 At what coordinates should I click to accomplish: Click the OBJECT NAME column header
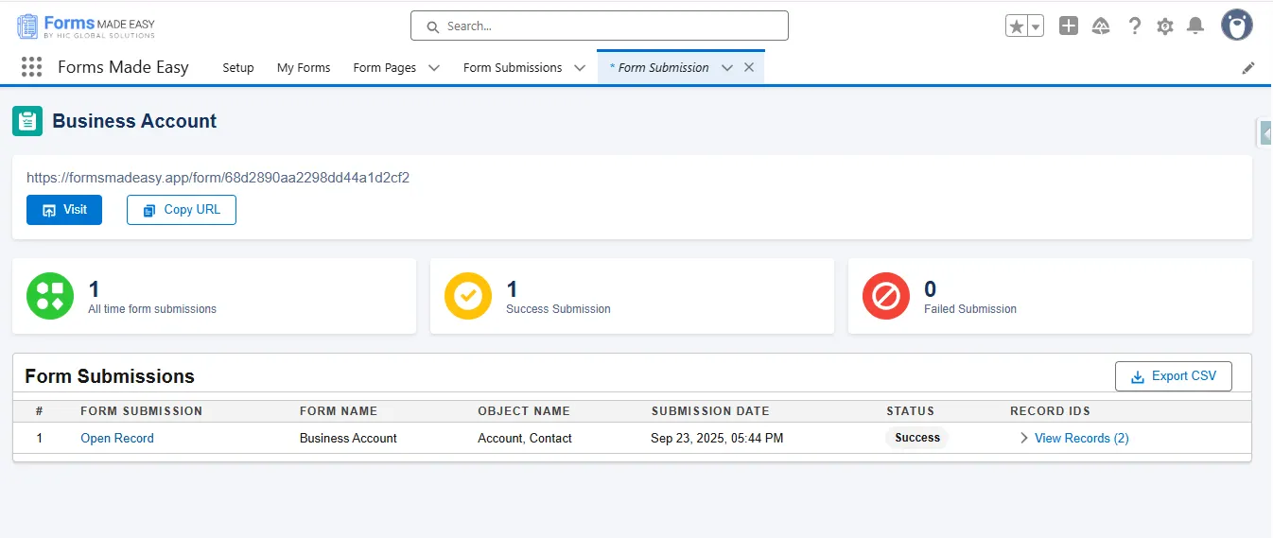pos(524,411)
